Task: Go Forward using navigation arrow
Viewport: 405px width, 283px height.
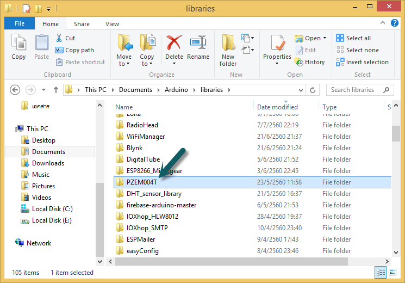Action: 30,90
